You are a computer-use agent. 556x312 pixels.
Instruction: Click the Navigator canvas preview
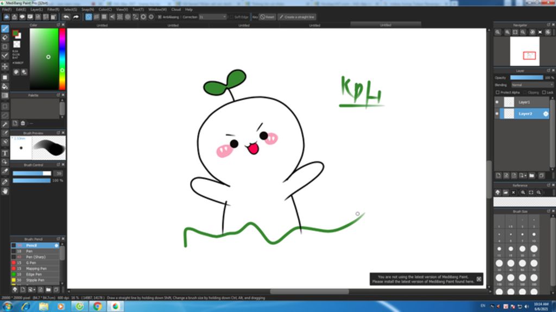coord(525,51)
